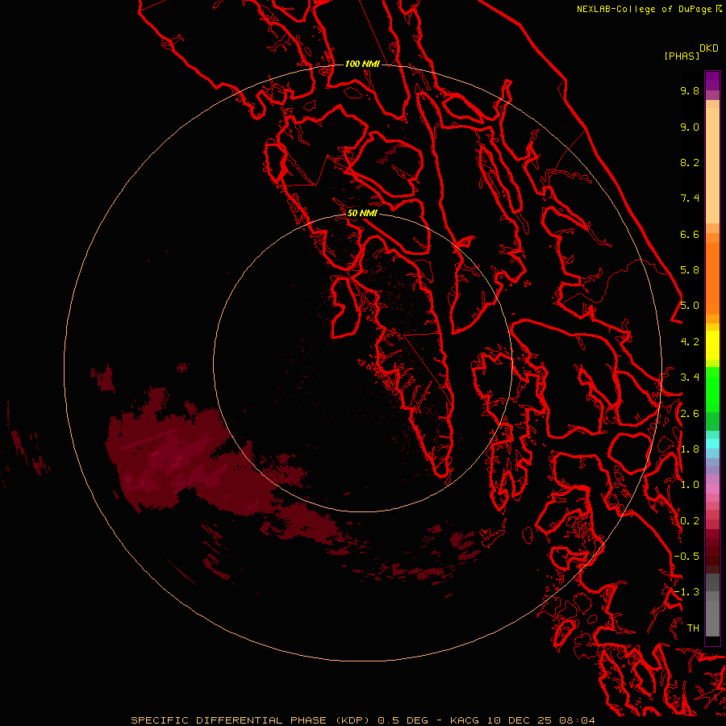Viewport: 726px width, 726px height.
Task: Click the 5.0 color scale value
Action: (690, 306)
